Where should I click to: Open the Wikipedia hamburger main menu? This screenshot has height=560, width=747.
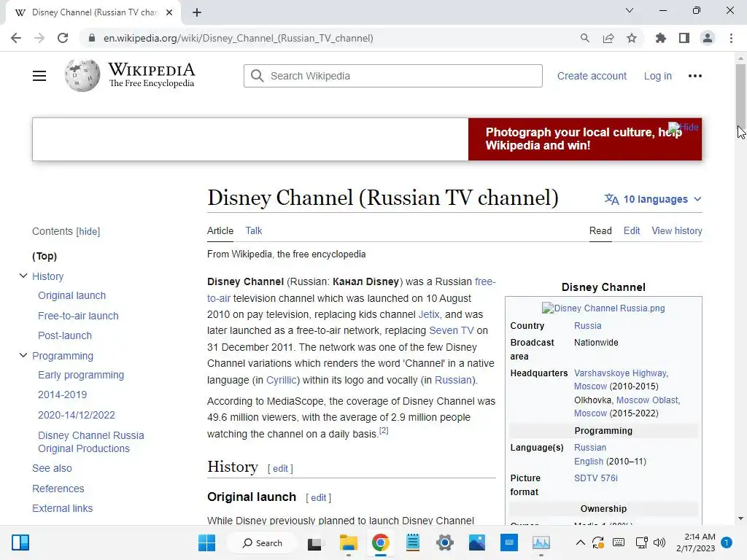click(x=39, y=76)
